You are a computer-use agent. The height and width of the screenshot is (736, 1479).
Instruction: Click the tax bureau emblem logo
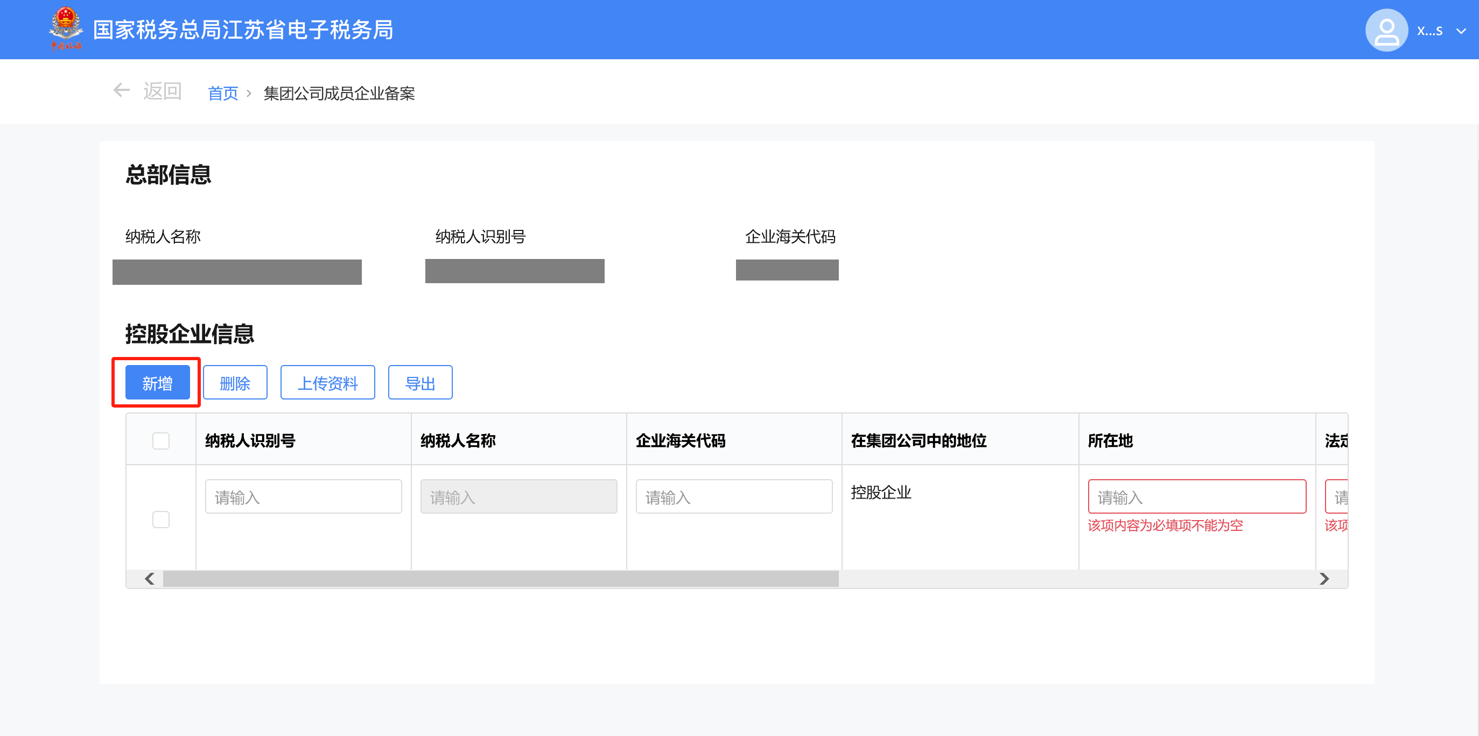coord(66,29)
